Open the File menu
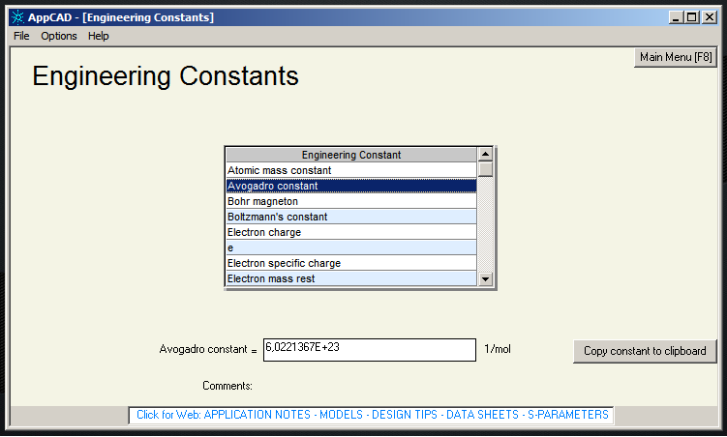Screen dimensions: 727x437 point(21,36)
